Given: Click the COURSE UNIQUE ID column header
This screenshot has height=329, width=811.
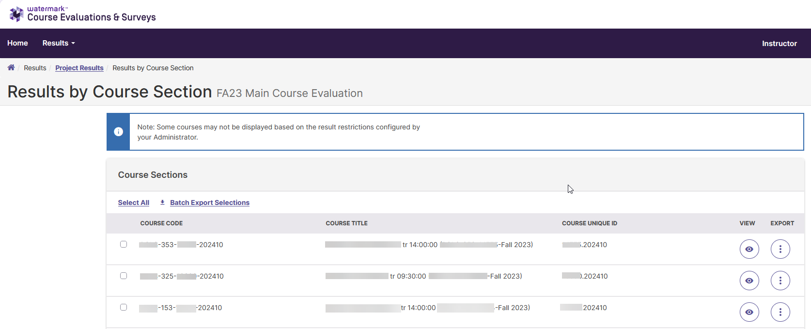Looking at the screenshot, I should pyautogui.click(x=590, y=223).
